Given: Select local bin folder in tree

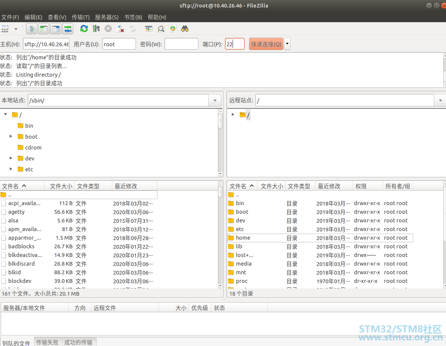Looking at the screenshot, I should 25,125.
